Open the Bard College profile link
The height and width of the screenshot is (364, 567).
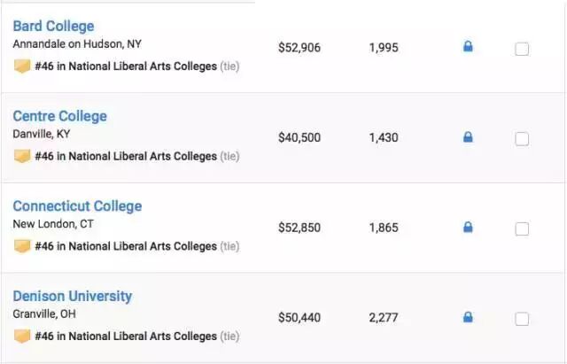[53, 26]
